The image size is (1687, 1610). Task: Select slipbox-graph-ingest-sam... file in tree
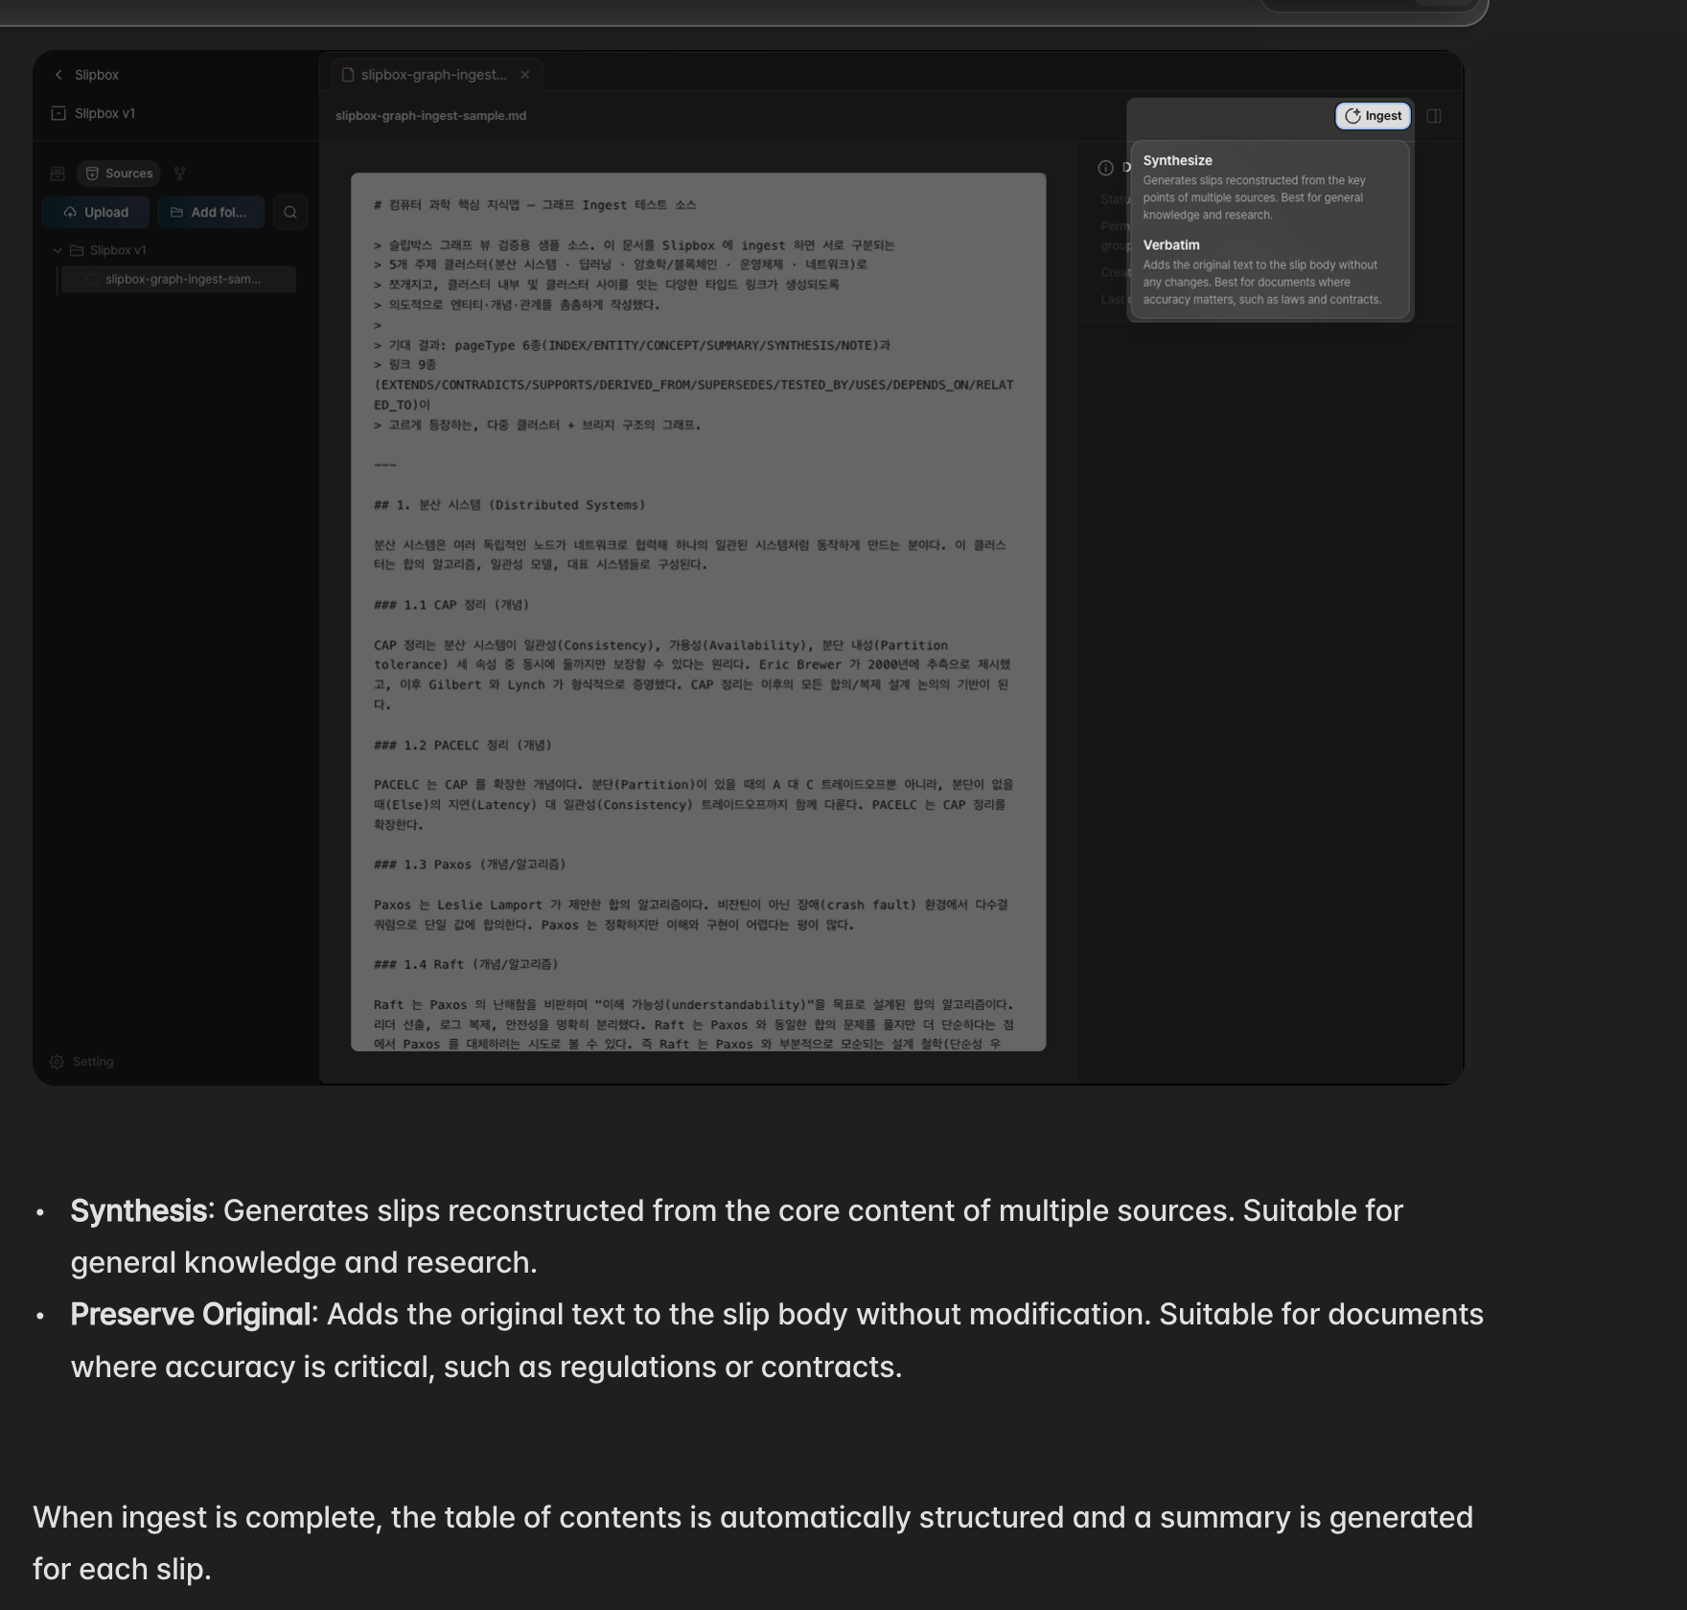(178, 279)
